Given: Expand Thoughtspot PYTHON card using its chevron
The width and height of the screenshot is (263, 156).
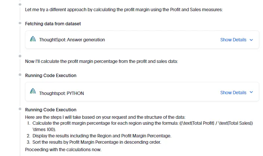Looking at the screenshot, I should click(251, 93).
